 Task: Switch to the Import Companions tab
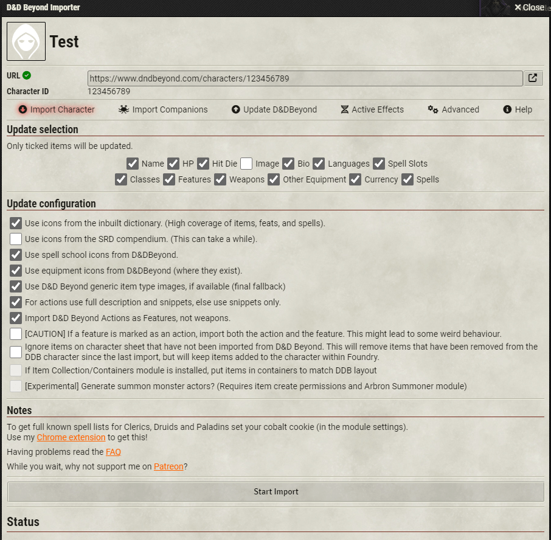[163, 109]
